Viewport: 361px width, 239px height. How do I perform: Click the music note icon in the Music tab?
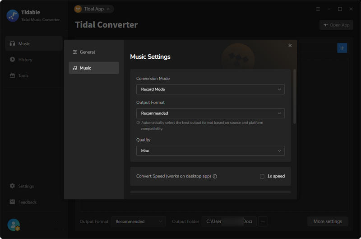coord(75,68)
